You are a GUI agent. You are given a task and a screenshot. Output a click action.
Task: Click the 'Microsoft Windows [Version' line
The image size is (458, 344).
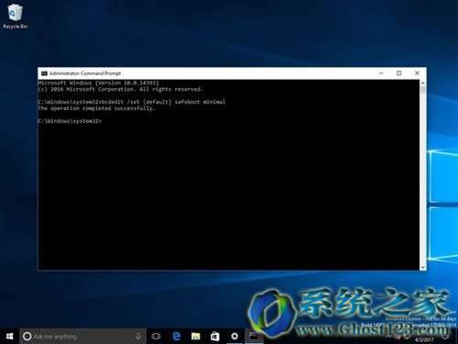99,83
